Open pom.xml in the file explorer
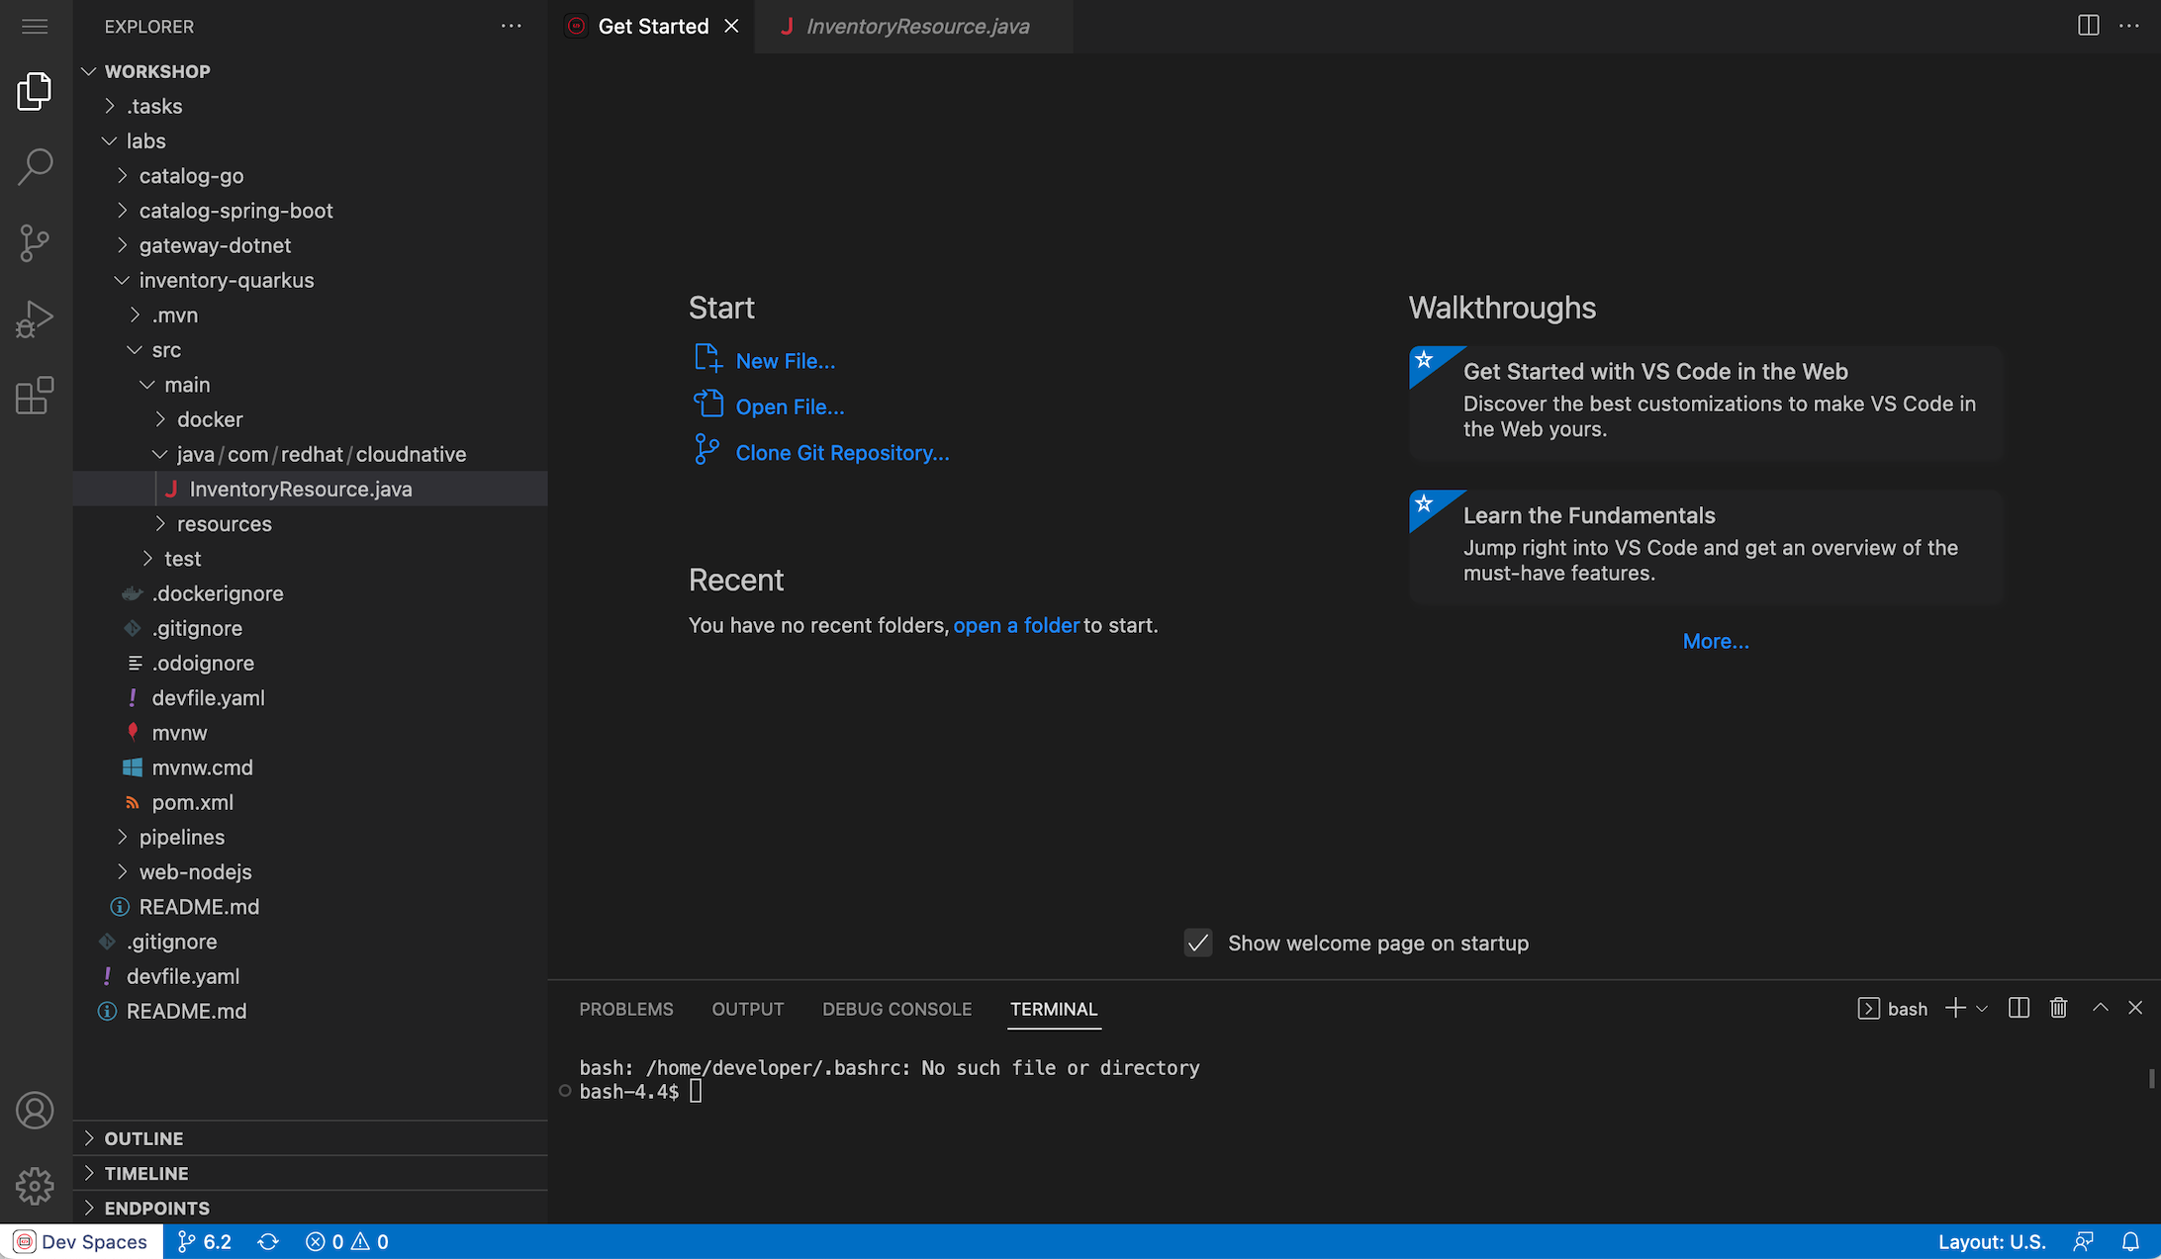Viewport: 2161px width, 1259px height. (192, 802)
